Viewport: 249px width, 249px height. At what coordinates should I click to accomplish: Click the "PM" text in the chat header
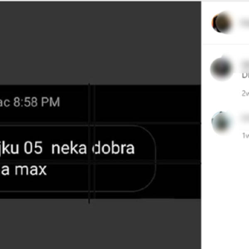click(x=51, y=102)
